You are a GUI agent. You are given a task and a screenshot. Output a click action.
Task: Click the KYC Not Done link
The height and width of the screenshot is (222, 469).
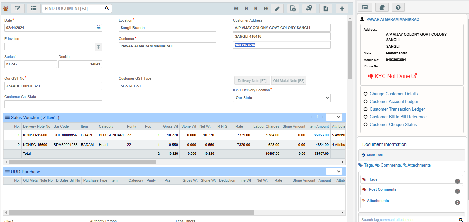click(392, 76)
